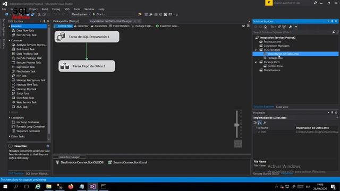Image resolution: width=340 pixels, height=191 pixels.
Task: Switch to the Event Handlers tab
Action: (120, 26)
